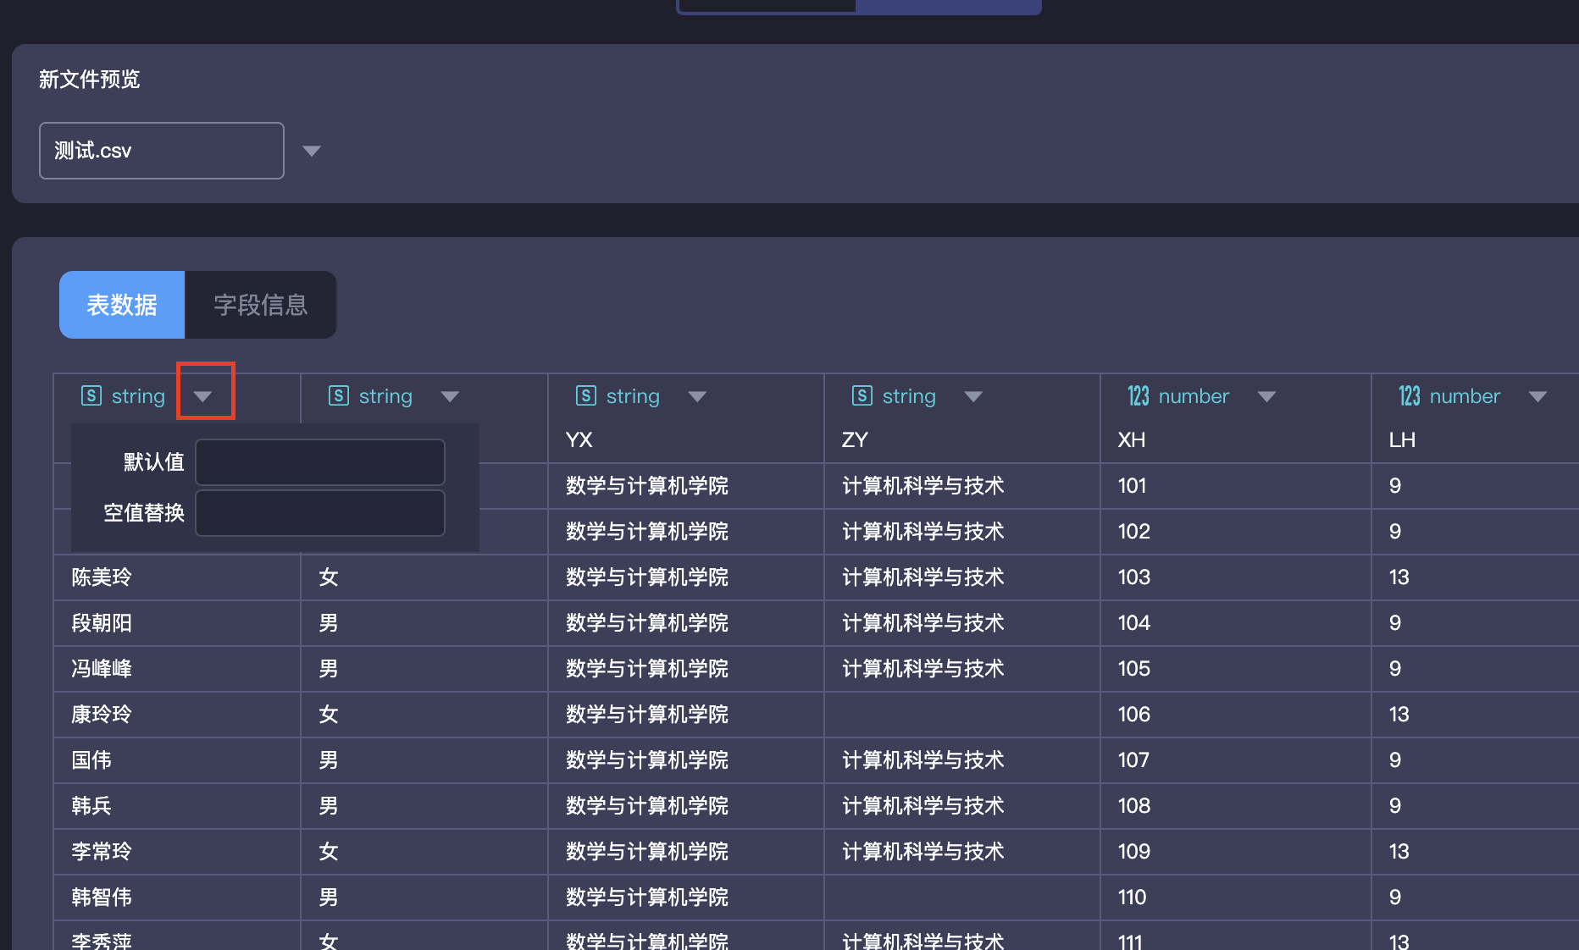This screenshot has height=950, width=1579.
Task: Click string type icon above ZY column
Action: [x=862, y=395]
